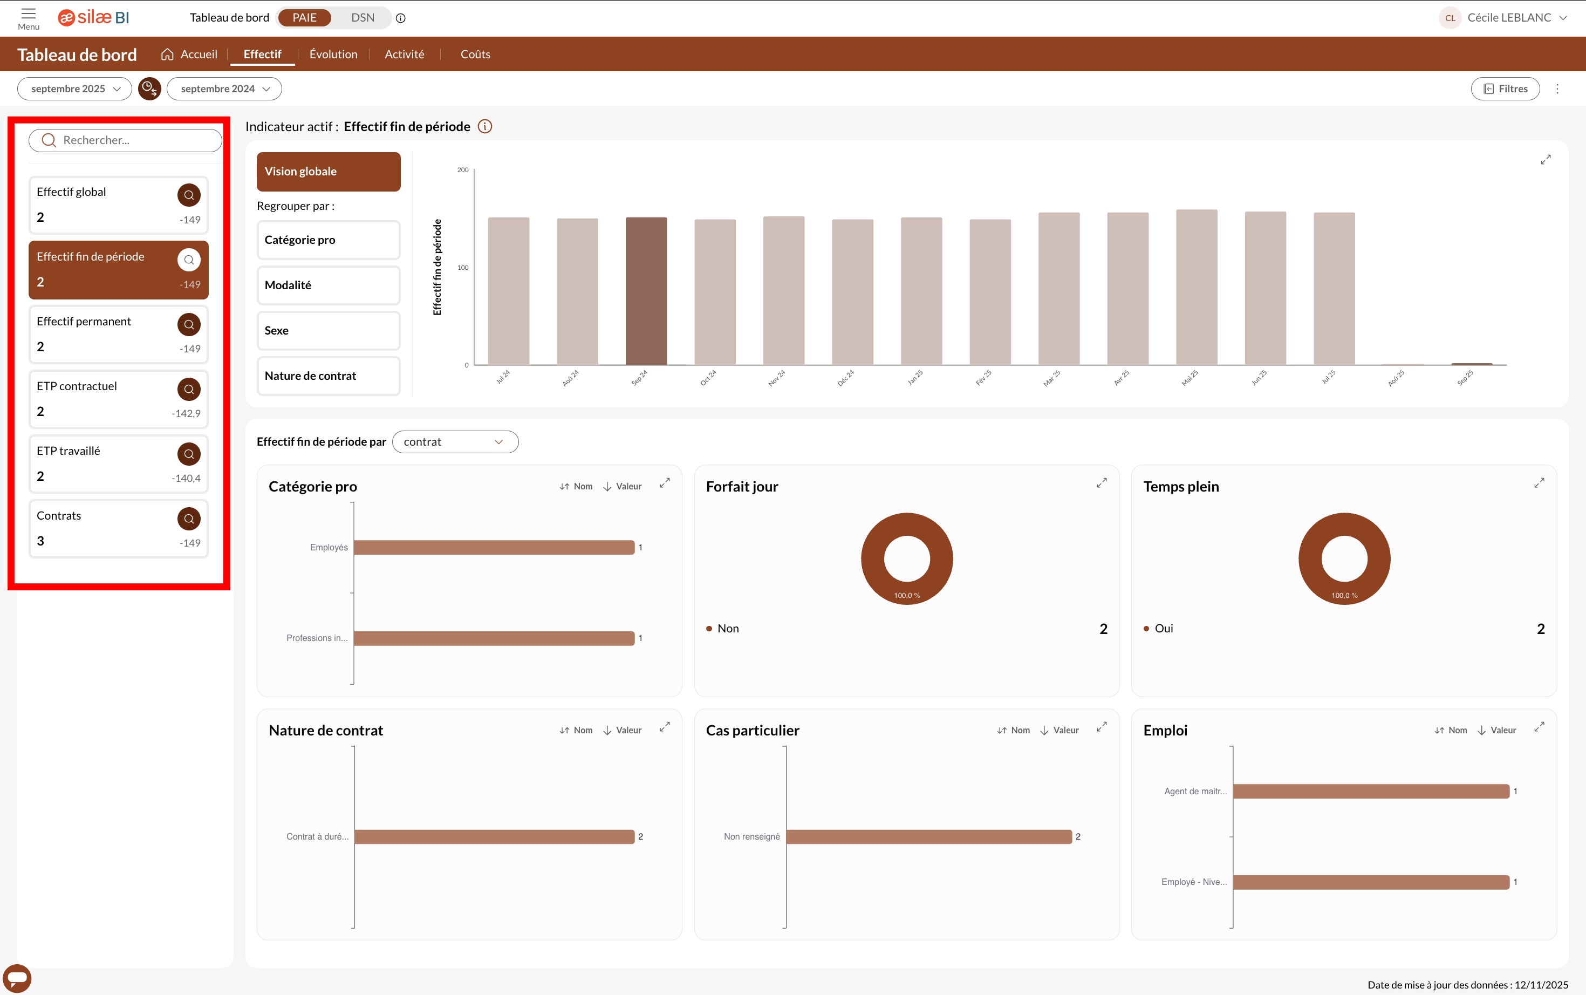Click magnifier icon on Contrats card
This screenshot has width=1586, height=995.
pyautogui.click(x=188, y=519)
